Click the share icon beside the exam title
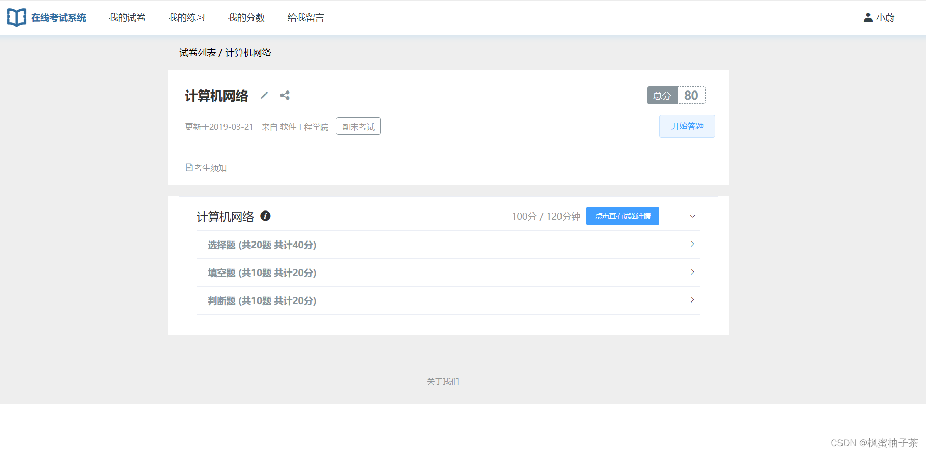The height and width of the screenshot is (453, 926). tap(285, 95)
